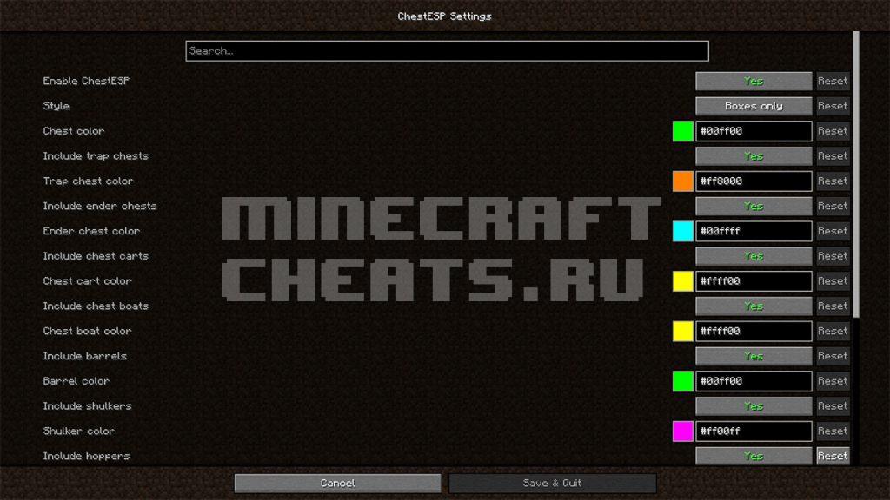The width and height of the screenshot is (890, 500).
Task: Click the 'Ender chest color' label
Action: (91, 231)
